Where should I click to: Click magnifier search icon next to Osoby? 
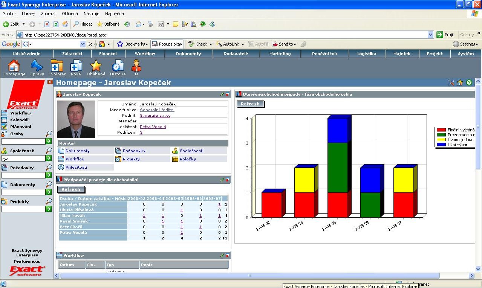pyautogui.click(x=49, y=134)
